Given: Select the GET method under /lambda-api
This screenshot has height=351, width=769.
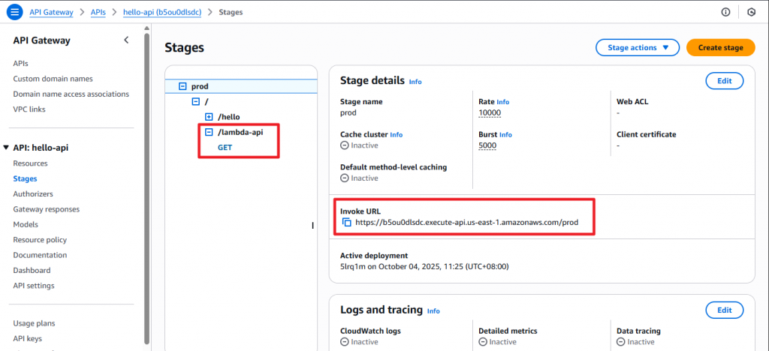Looking at the screenshot, I should [x=225, y=147].
